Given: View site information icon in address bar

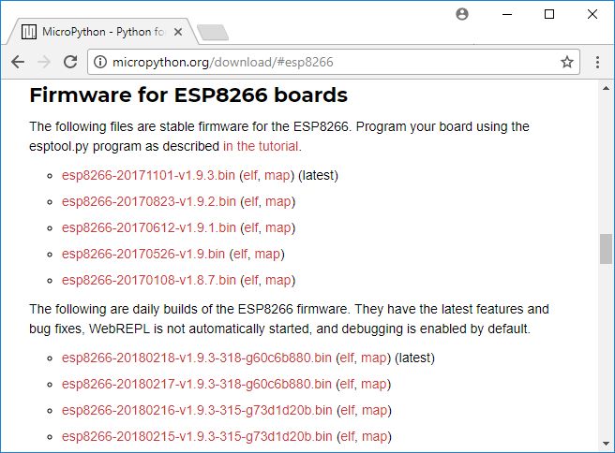Looking at the screenshot, I should click(100, 62).
